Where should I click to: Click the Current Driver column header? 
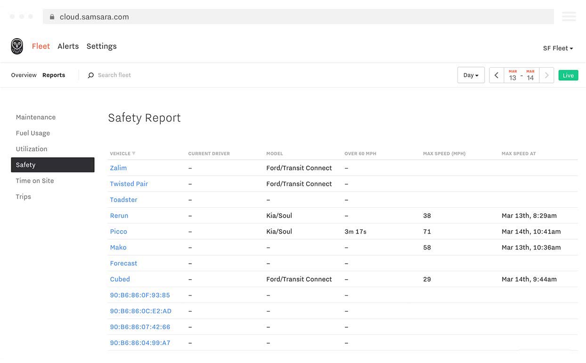point(209,153)
